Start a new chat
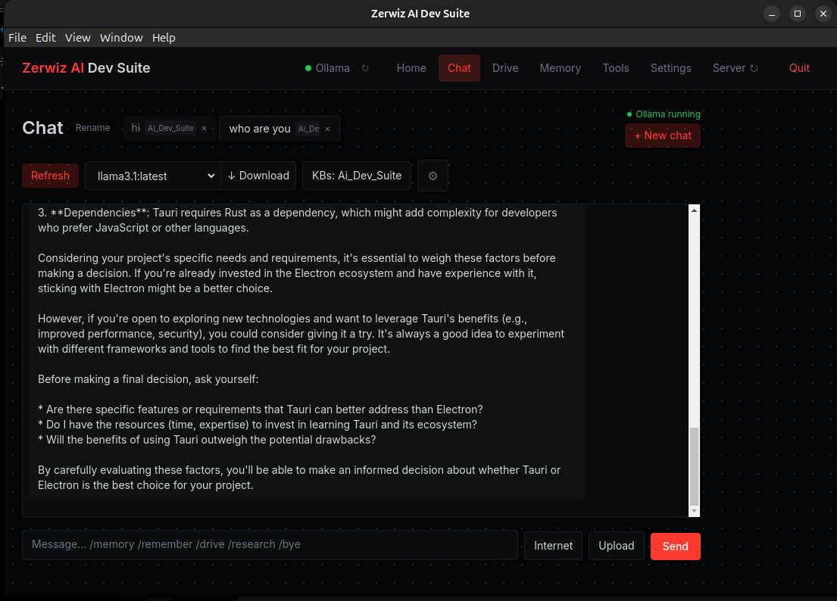 click(663, 135)
